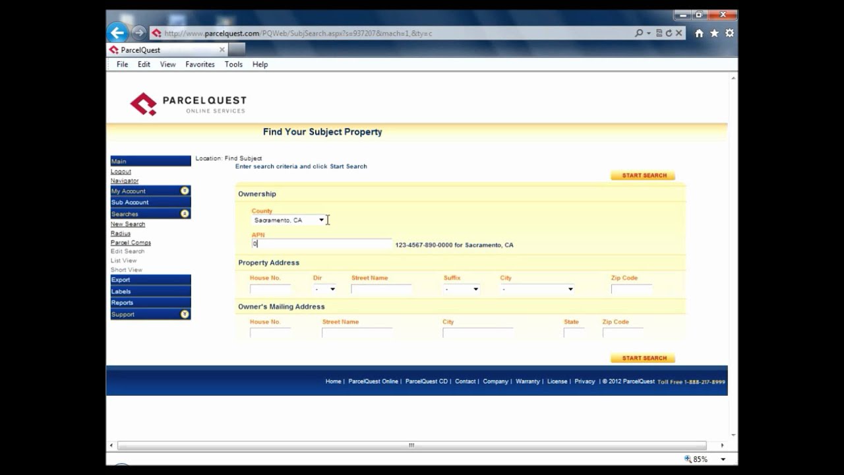Click the property Street Name field
This screenshot has height=475, width=844.
pyautogui.click(x=382, y=289)
